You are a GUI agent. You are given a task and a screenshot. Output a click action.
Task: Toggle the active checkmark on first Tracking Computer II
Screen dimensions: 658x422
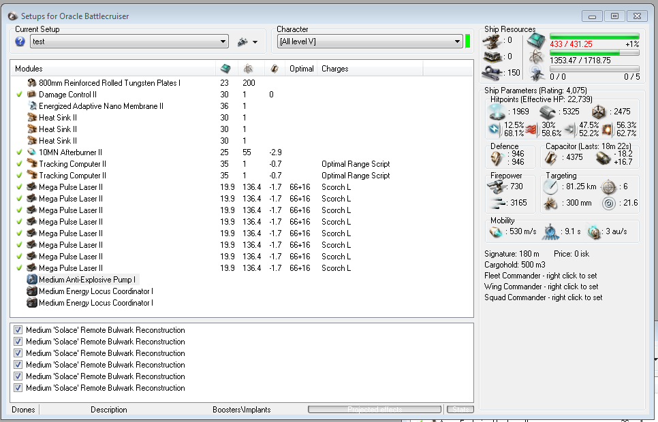coord(19,164)
